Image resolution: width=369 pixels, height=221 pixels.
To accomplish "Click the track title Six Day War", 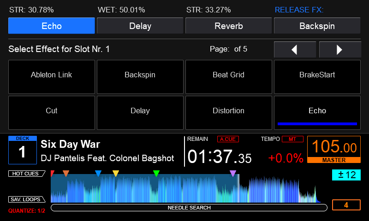I will [x=71, y=144].
